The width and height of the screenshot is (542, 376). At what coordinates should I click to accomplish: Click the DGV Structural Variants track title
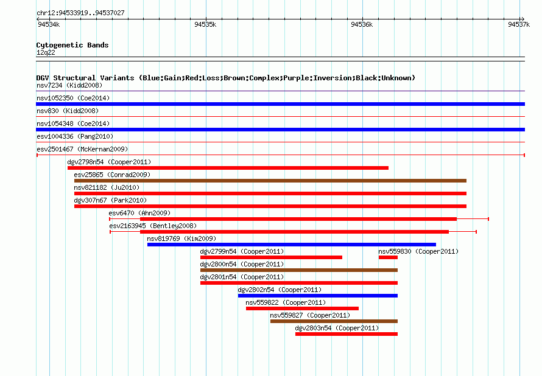click(226, 78)
